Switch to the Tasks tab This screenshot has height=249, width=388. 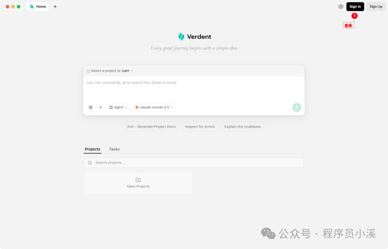point(114,149)
